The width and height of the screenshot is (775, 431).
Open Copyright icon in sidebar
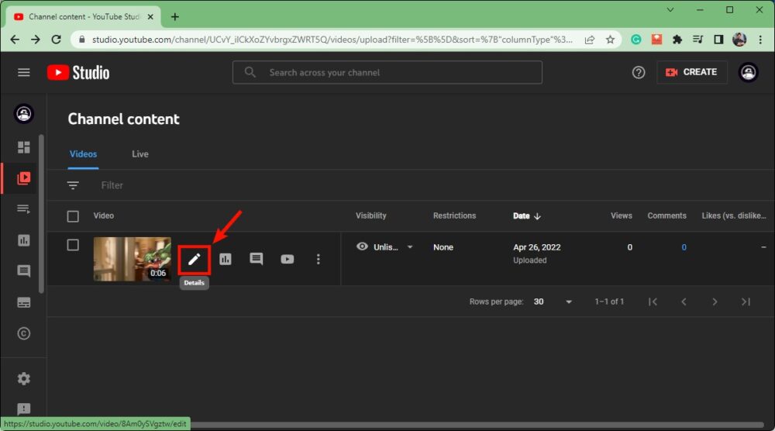[x=24, y=333]
